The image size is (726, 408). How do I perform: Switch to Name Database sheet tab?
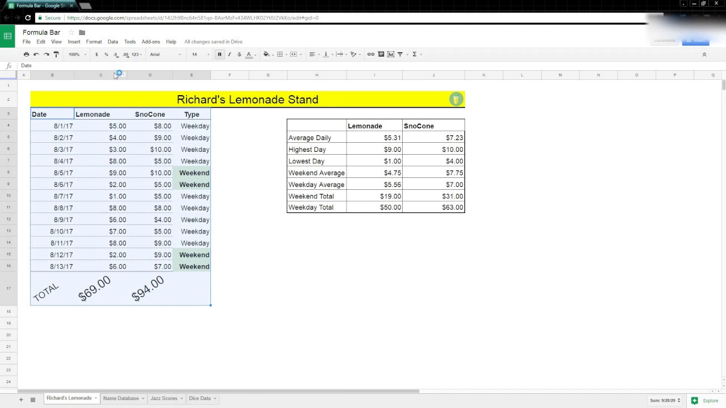(x=124, y=398)
